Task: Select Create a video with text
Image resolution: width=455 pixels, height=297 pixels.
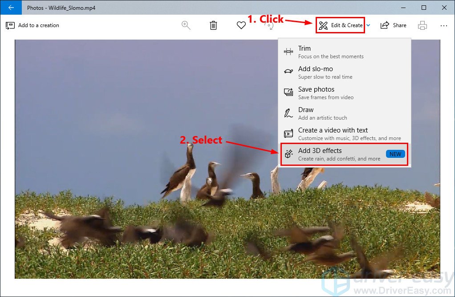Action: point(345,134)
